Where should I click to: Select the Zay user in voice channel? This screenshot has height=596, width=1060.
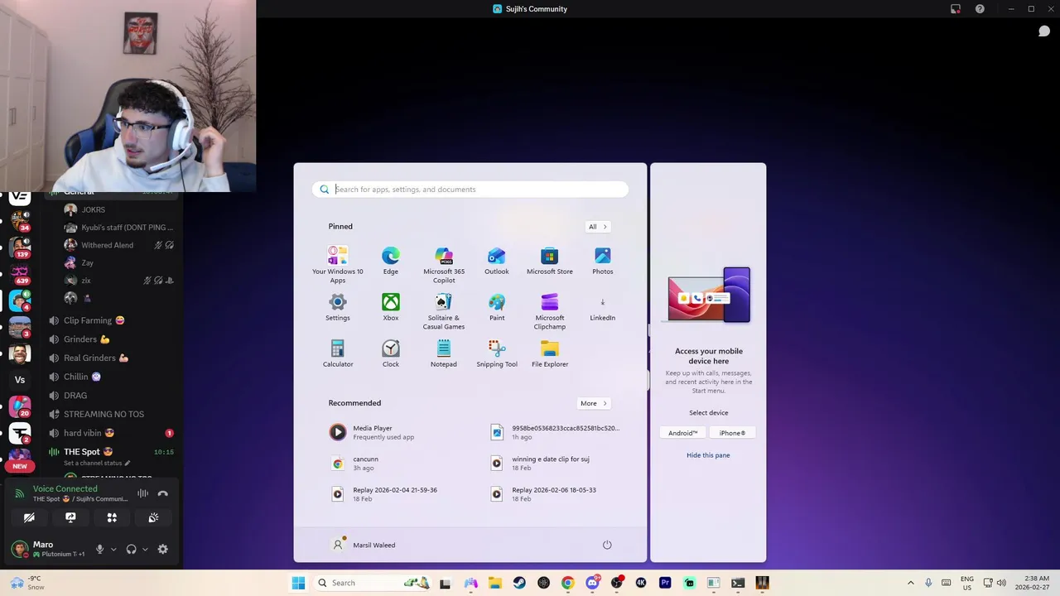119,263
